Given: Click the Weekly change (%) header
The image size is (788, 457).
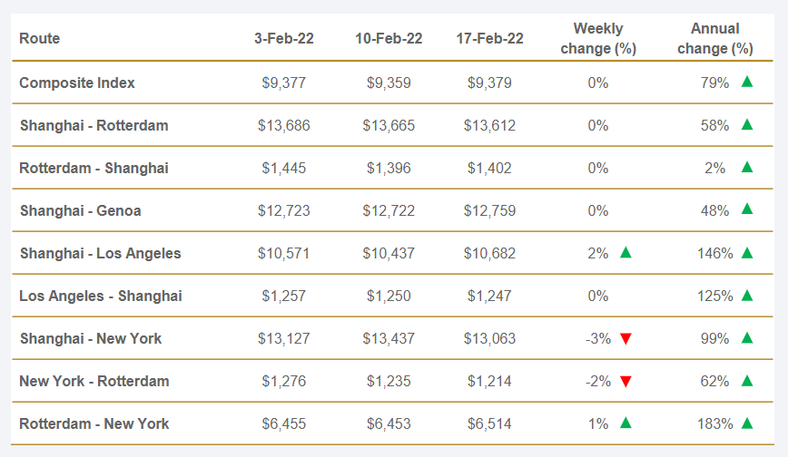Looking at the screenshot, I should click(x=598, y=38).
